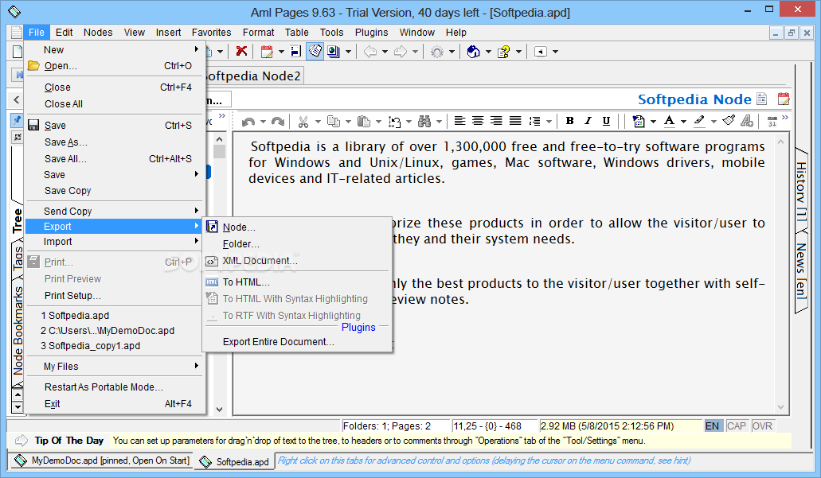This screenshot has width=821, height=478.
Task: Open the calendar note toolbar icon
Action: coord(267,51)
